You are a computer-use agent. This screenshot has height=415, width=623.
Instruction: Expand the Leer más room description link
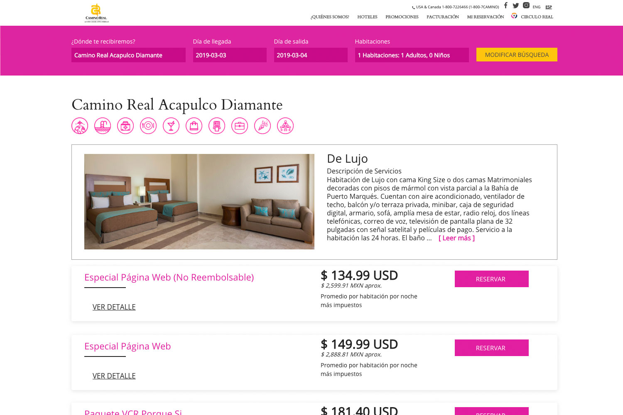point(456,238)
